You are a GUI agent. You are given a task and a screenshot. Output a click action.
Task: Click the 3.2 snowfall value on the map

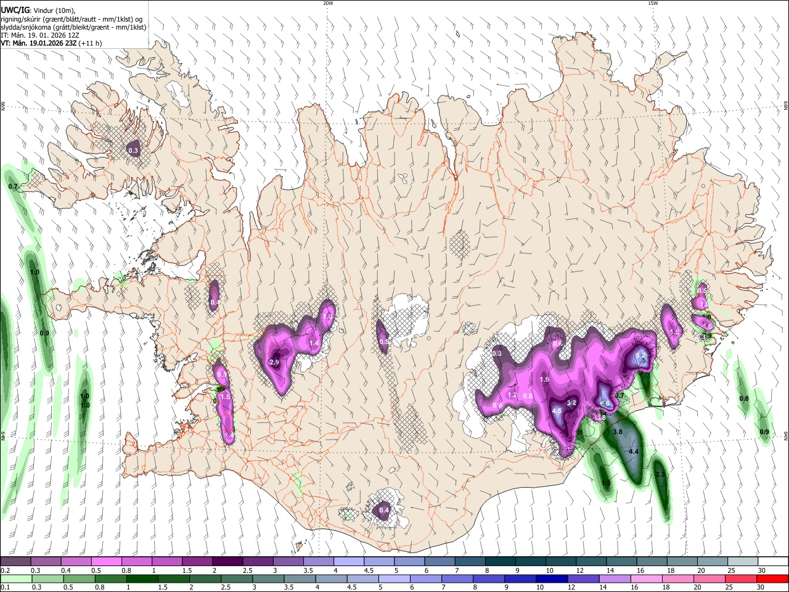571,403
